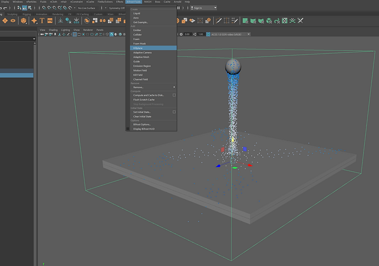Open the No Live Surface field
The image size is (379, 266).
(87, 8)
